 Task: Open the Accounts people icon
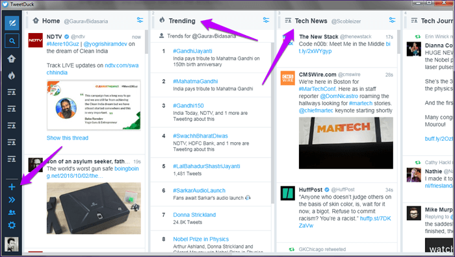pyautogui.click(x=12, y=212)
